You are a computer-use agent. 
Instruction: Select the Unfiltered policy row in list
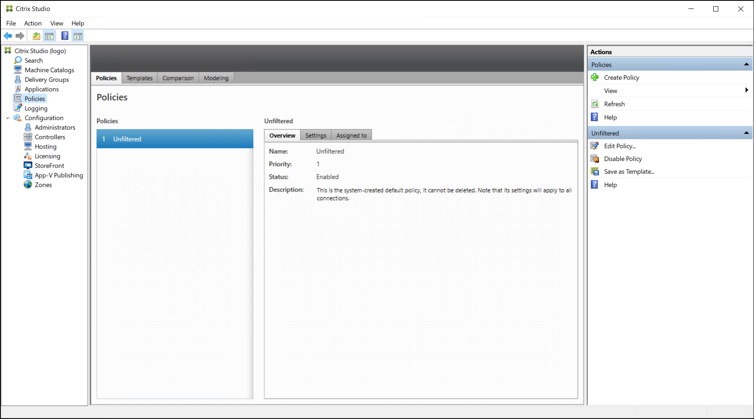tap(175, 139)
